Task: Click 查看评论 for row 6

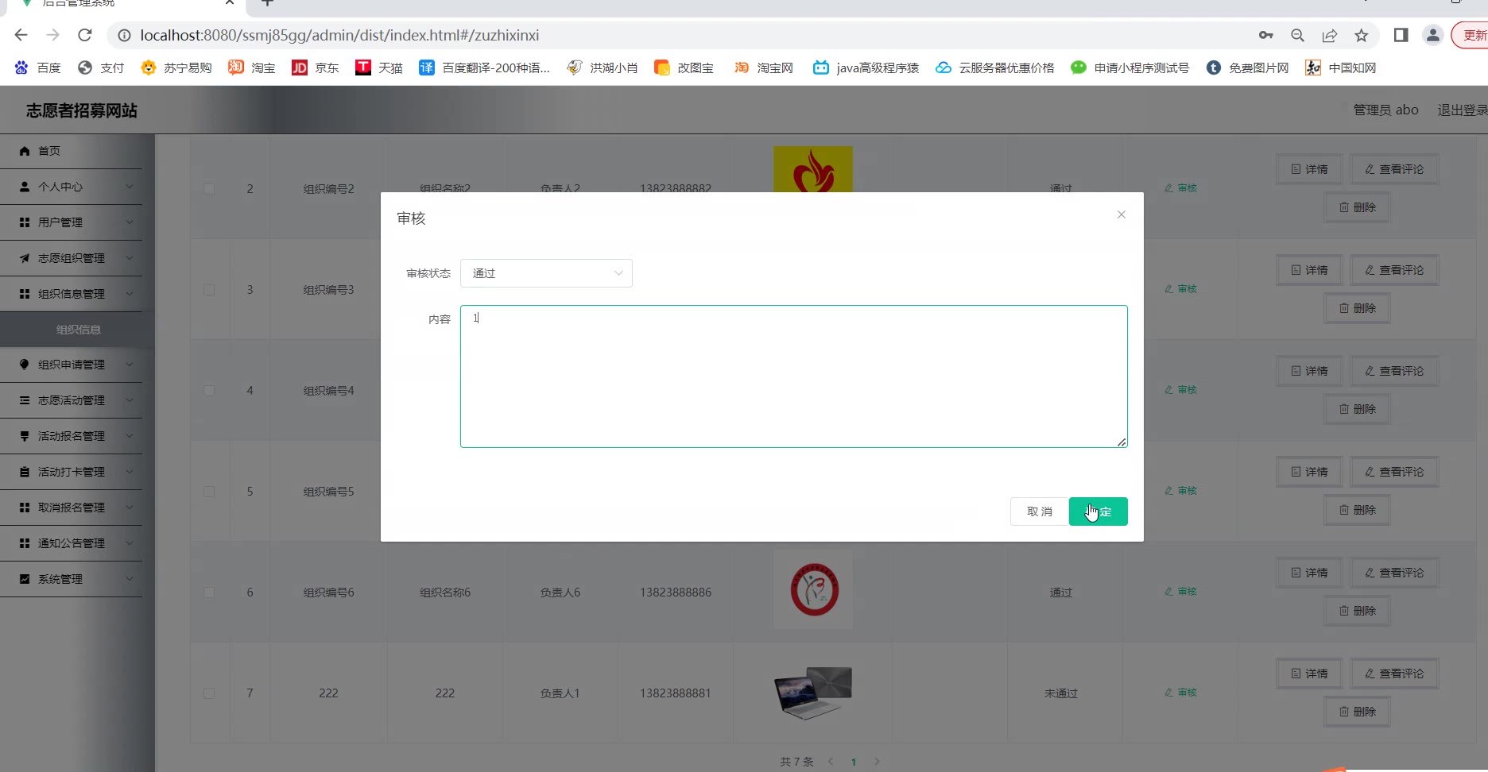Action: tap(1394, 573)
